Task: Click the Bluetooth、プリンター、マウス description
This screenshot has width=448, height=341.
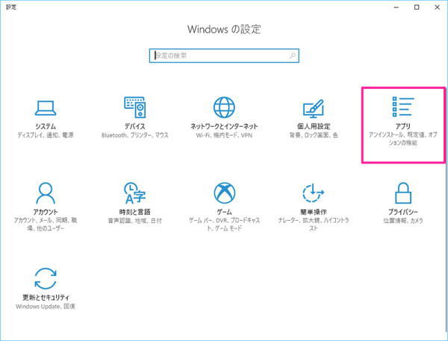Action: (135, 135)
